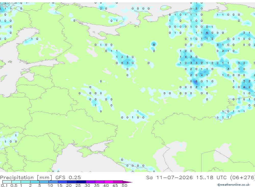
Task: Click the '15' label under the color scale
Action: point(60,185)
